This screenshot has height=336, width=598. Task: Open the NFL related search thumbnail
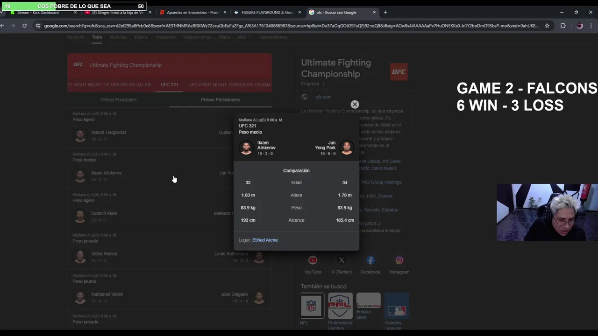coord(311,306)
